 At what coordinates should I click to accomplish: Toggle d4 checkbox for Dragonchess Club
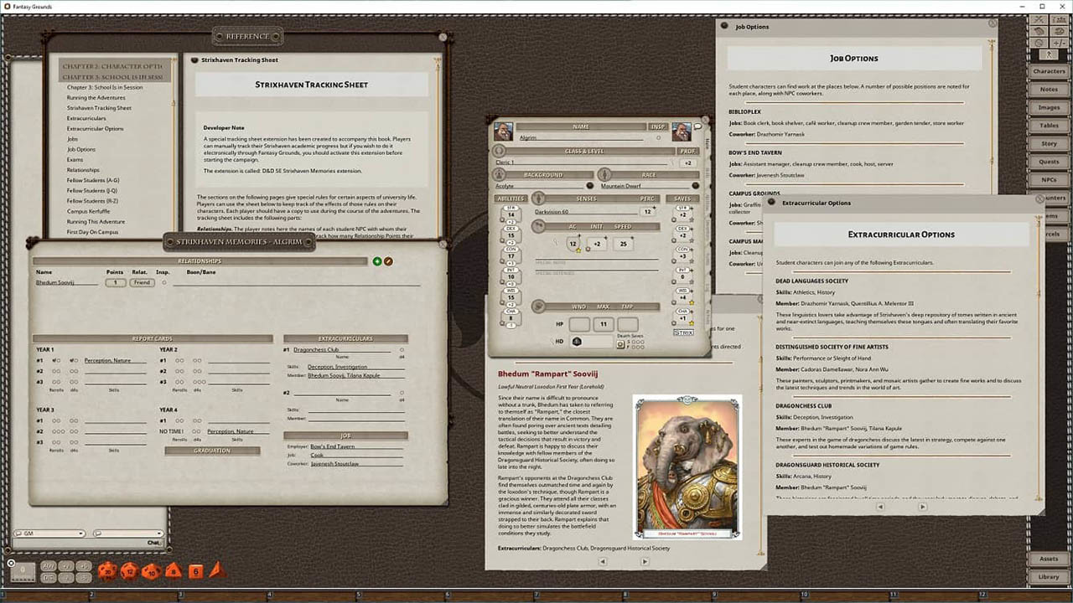pyautogui.click(x=402, y=350)
